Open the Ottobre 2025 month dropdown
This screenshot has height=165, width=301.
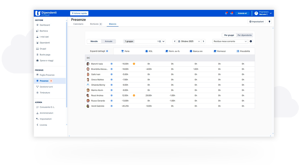[189, 41]
